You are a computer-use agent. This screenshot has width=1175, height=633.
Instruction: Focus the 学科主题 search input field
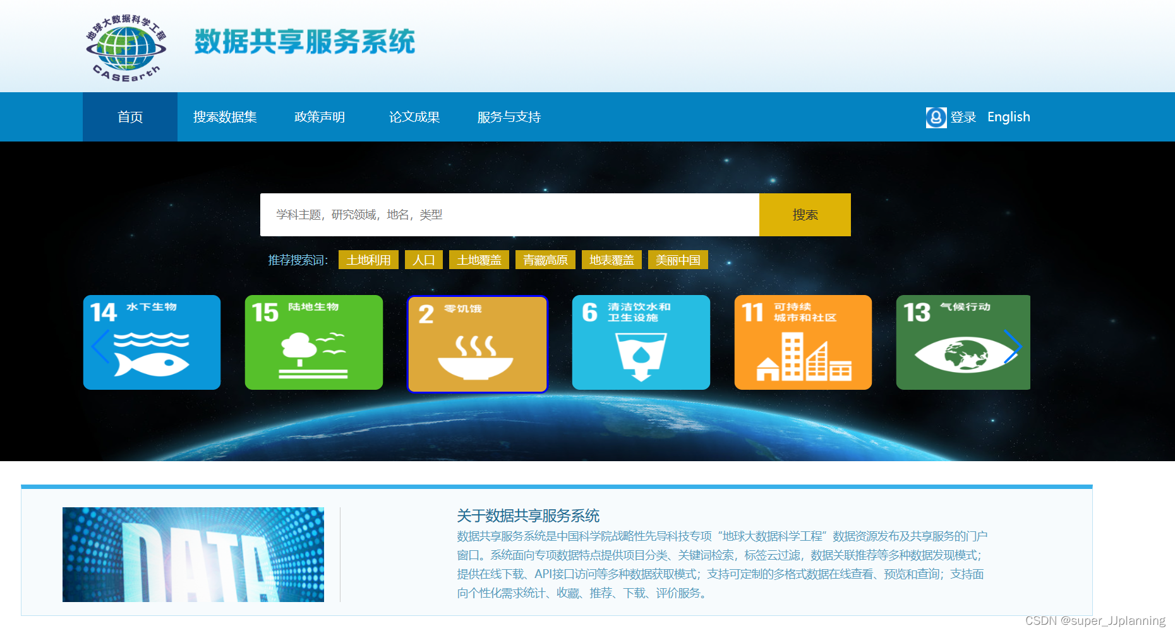pos(510,215)
